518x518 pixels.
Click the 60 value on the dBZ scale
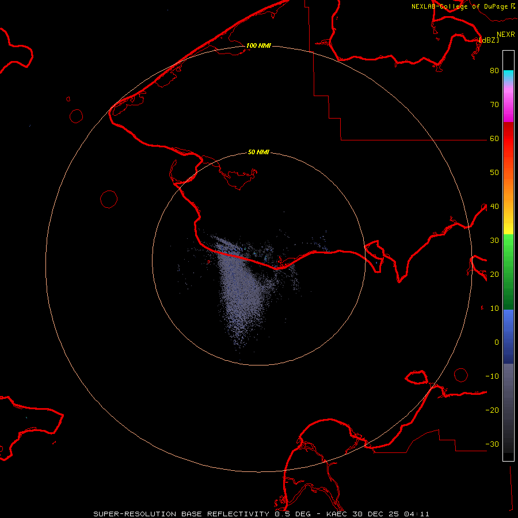tap(494, 139)
